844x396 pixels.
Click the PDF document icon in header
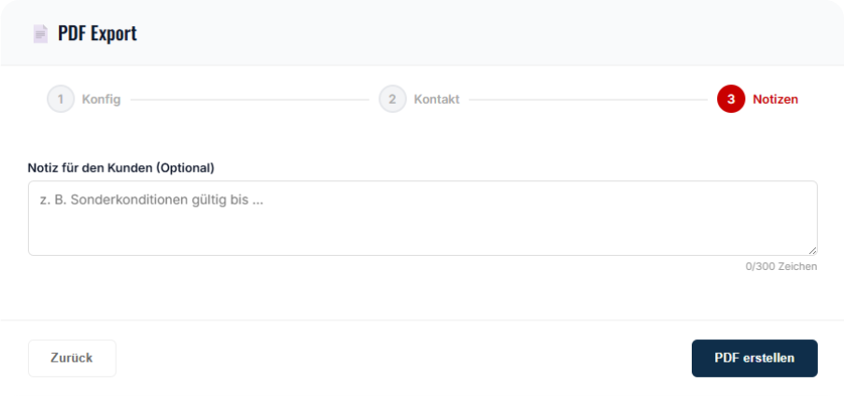pos(40,34)
